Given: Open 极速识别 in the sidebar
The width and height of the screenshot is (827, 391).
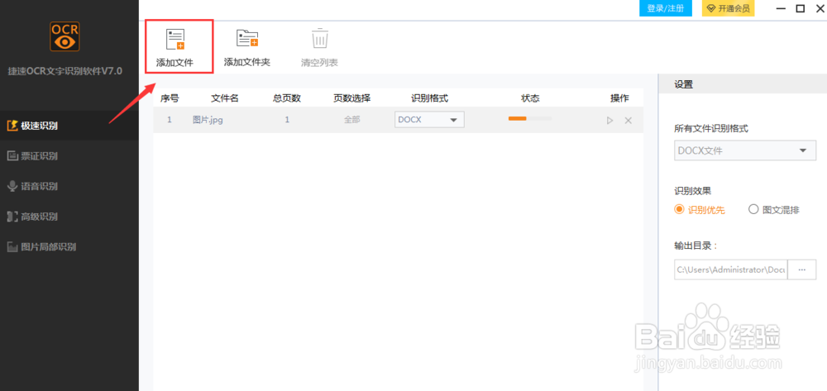Looking at the screenshot, I should [x=69, y=126].
